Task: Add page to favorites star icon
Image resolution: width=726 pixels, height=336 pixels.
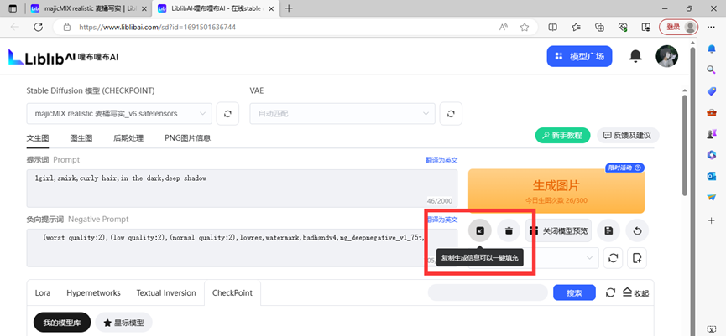Action: (524, 28)
